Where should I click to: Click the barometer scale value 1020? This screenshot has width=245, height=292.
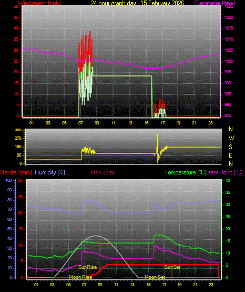click(x=229, y=18)
